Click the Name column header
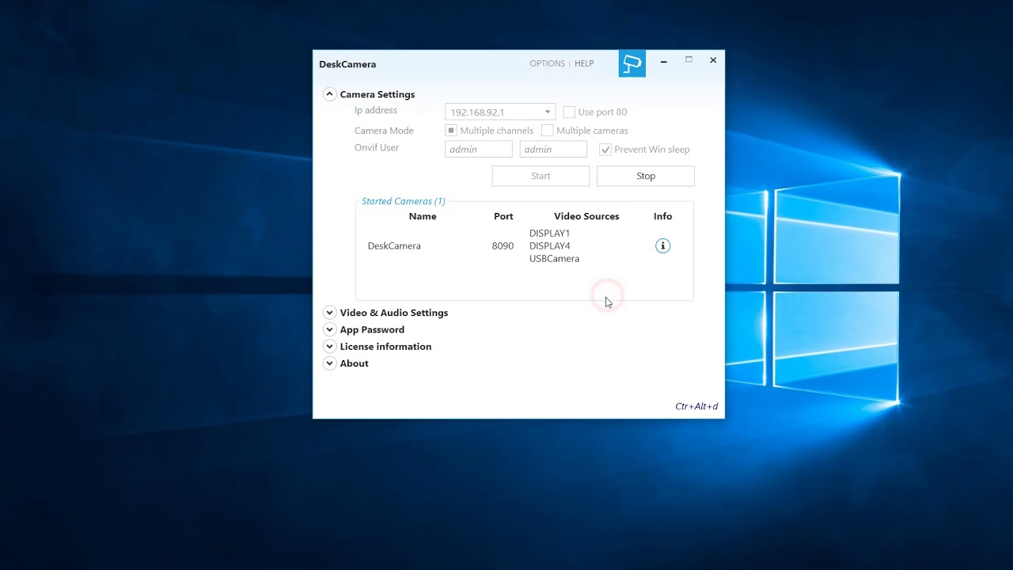 [x=423, y=216]
